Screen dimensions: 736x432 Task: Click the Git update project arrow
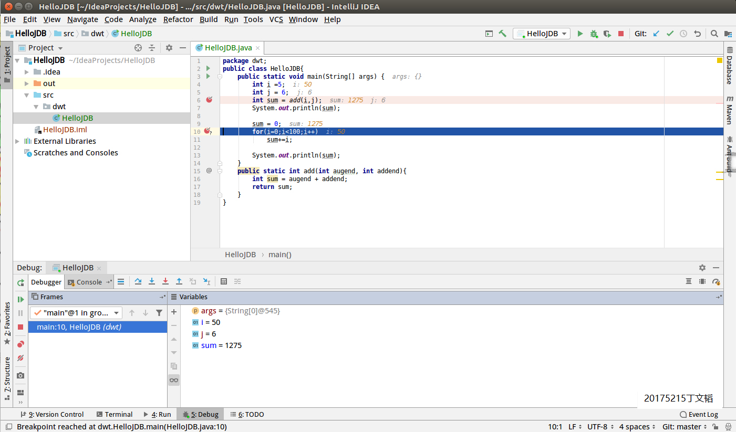(656, 34)
